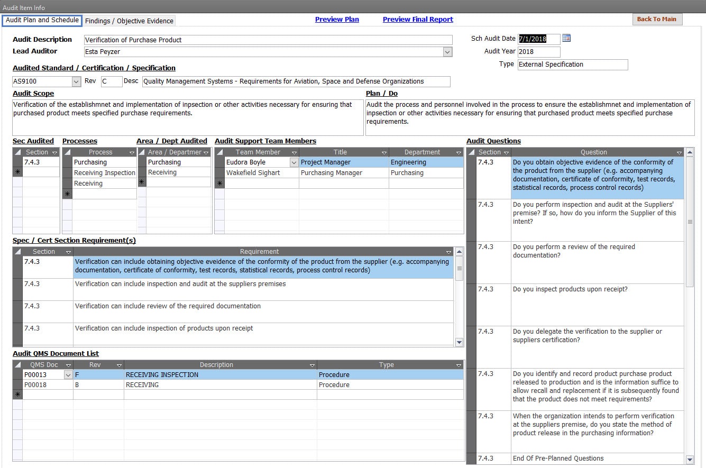This screenshot has height=468, width=706.
Task: Click the select-all corner of QMS Document grid
Action: point(17,365)
